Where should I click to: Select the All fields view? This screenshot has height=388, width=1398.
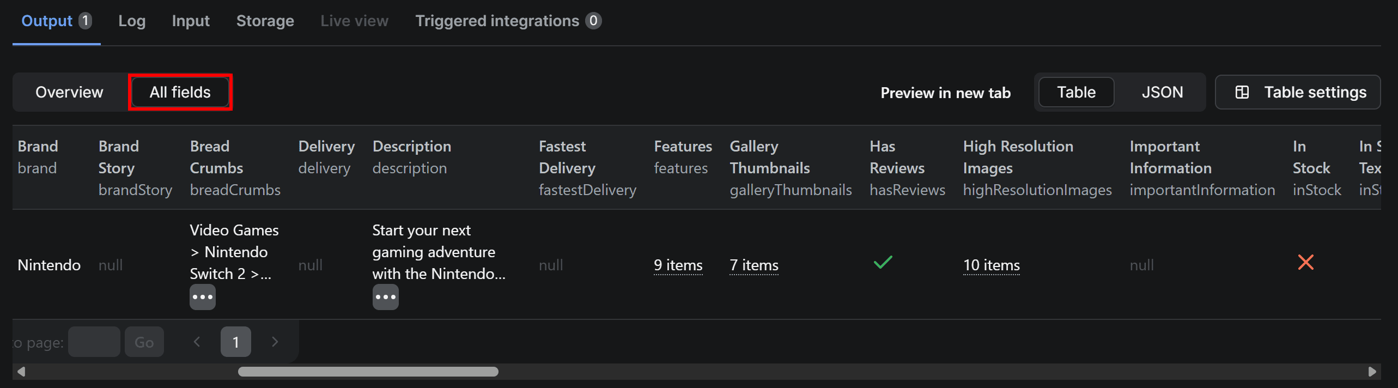pyautogui.click(x=180, y=92)
